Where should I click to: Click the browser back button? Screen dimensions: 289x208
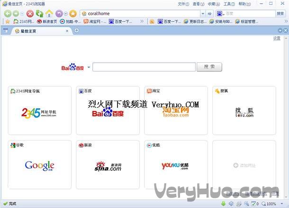[x=8, y=13]
